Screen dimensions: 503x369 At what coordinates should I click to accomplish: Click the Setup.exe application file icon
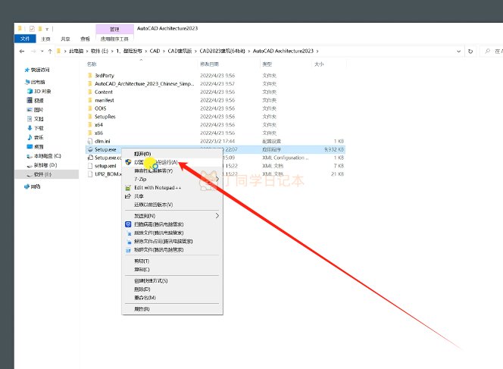(x=90, y=150)
